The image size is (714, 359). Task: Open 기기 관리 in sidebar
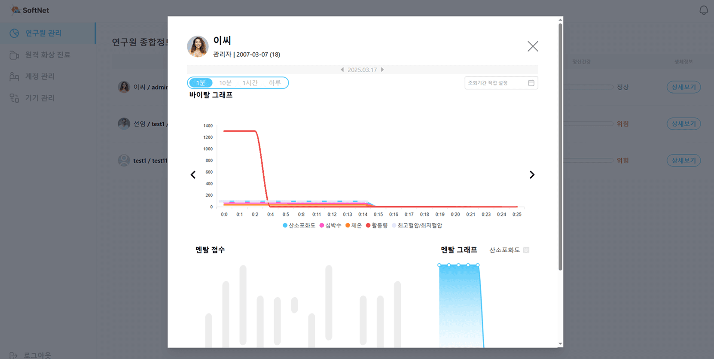(40, 98)
